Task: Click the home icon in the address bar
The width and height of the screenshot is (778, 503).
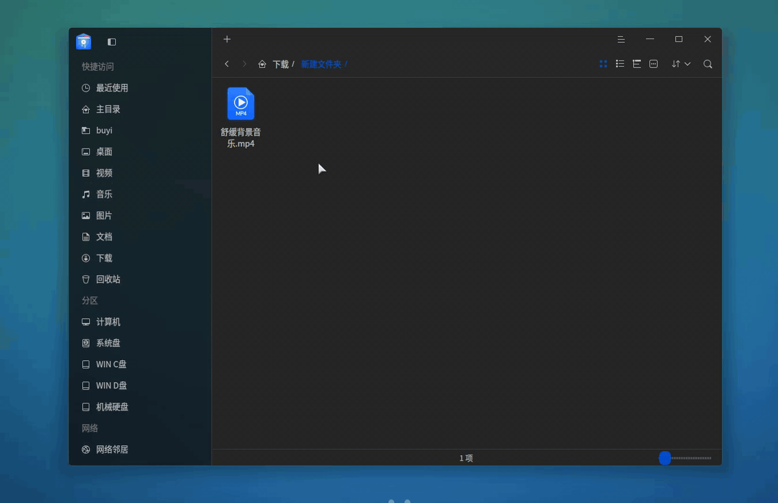Action: pyautogui.click(x=262, y=64)
